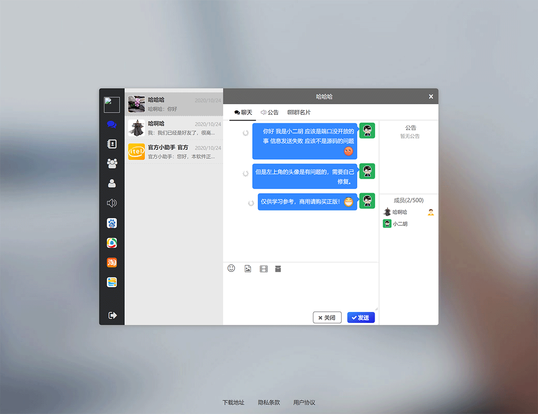Open the 隐私条款 link at page bottom
Screen dimensions: 538x414
(269, 402)
